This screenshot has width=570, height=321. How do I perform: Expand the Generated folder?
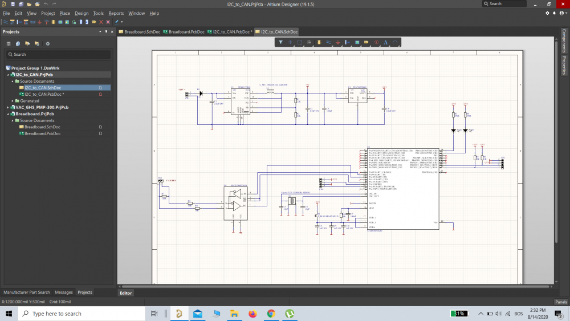click(x=13, y=101)
